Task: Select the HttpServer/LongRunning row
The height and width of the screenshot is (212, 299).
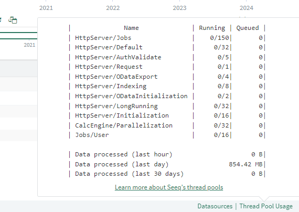Action: (x=167, y=106)
